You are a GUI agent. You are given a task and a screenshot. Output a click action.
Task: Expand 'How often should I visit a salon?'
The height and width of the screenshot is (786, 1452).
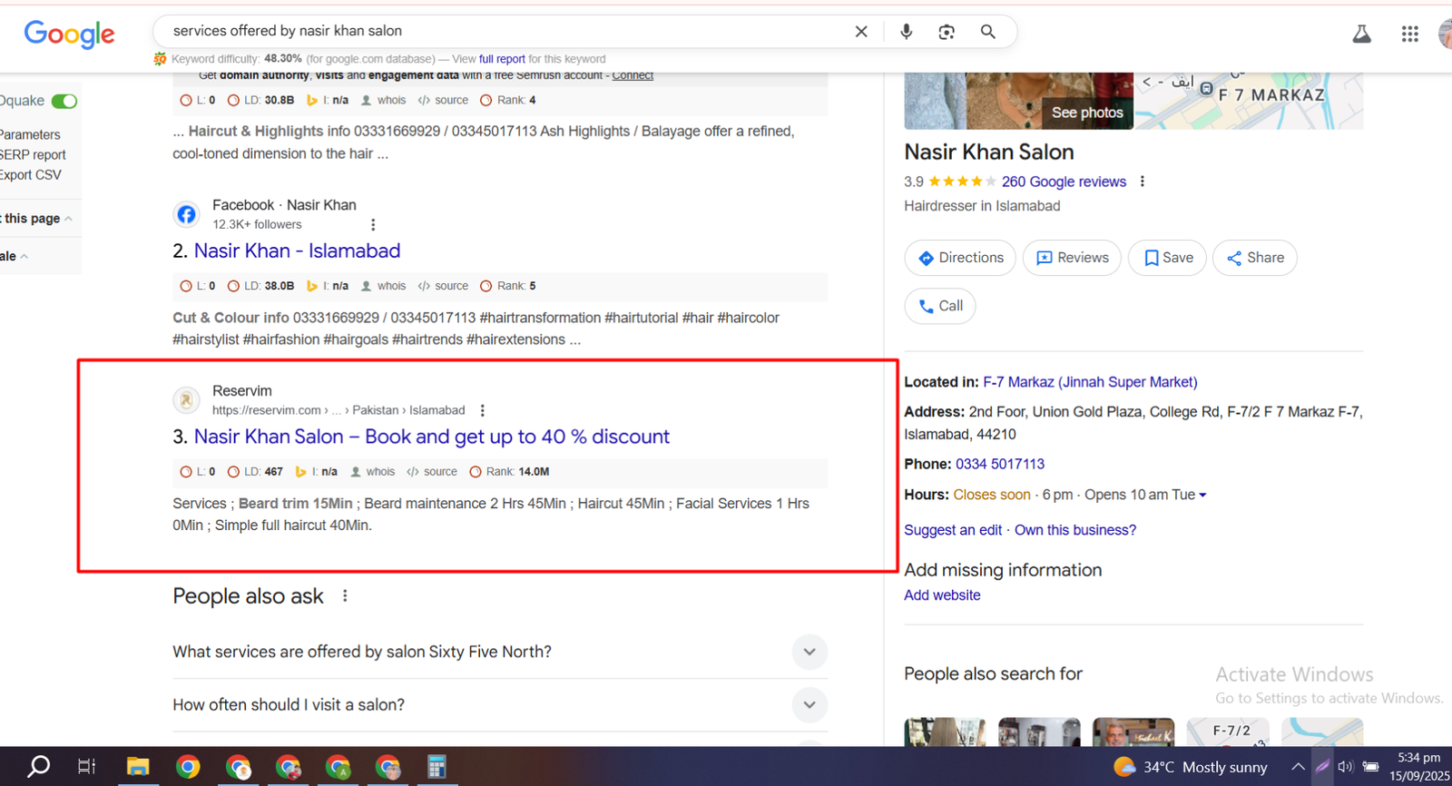tap(809, 705)
